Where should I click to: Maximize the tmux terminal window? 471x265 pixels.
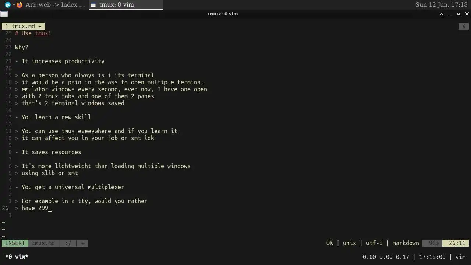pos(458,14)
